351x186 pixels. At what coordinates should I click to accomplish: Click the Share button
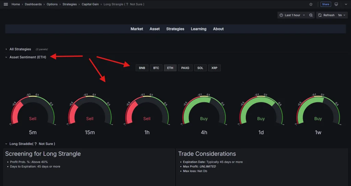pyautogui.click(x=326, y=4)
